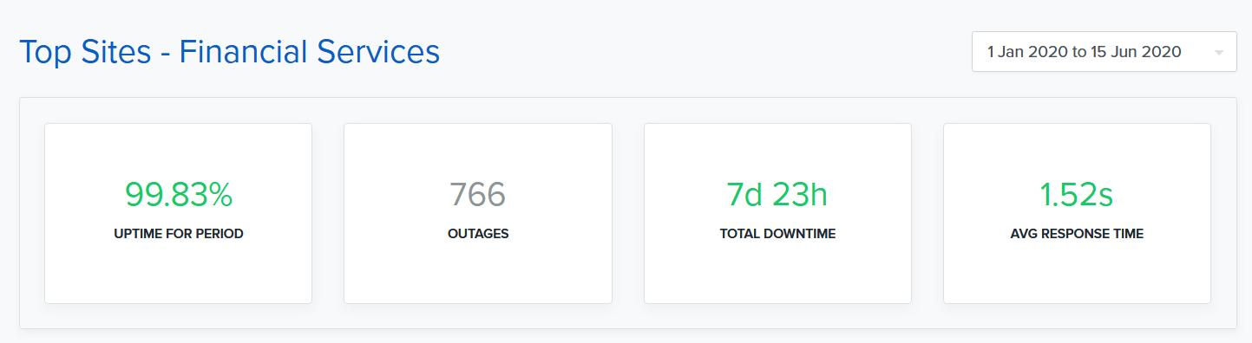Select the 7d 23h downtime value
This screenshot has height=343, width=1252.
pyautogui.click(x=777, y=195)
